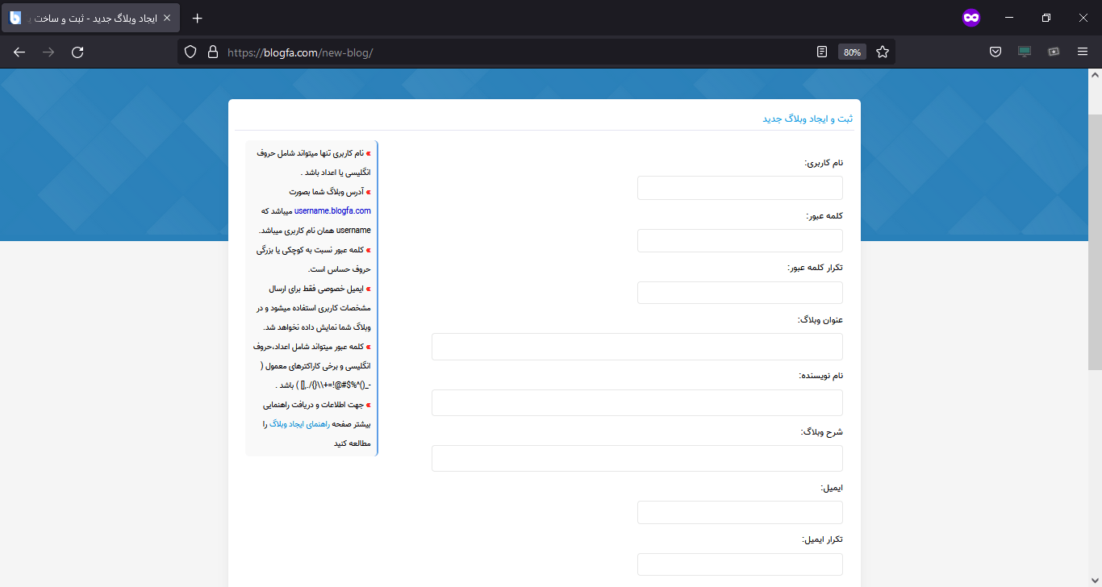Click the تکرار ایمیل label text
This screenshot has width=1102, height=587.
coord(823,539)
